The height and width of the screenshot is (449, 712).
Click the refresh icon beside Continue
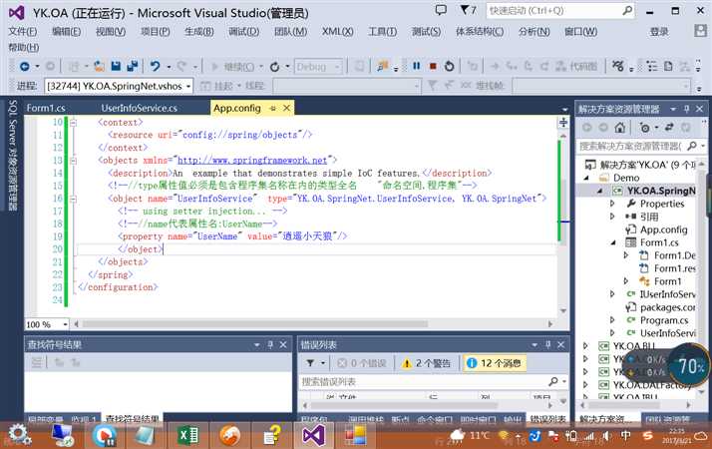click(274, 67)
